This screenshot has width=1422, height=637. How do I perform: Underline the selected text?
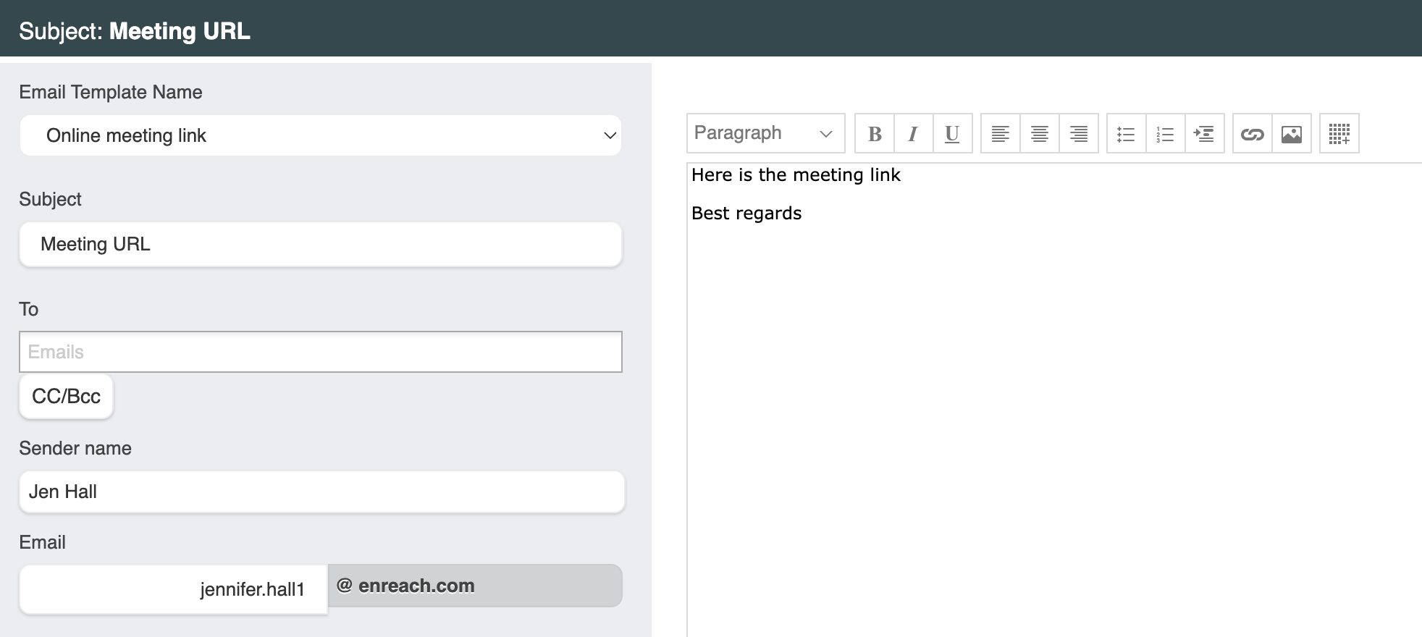pyautogui.click(x=952, y=134)
